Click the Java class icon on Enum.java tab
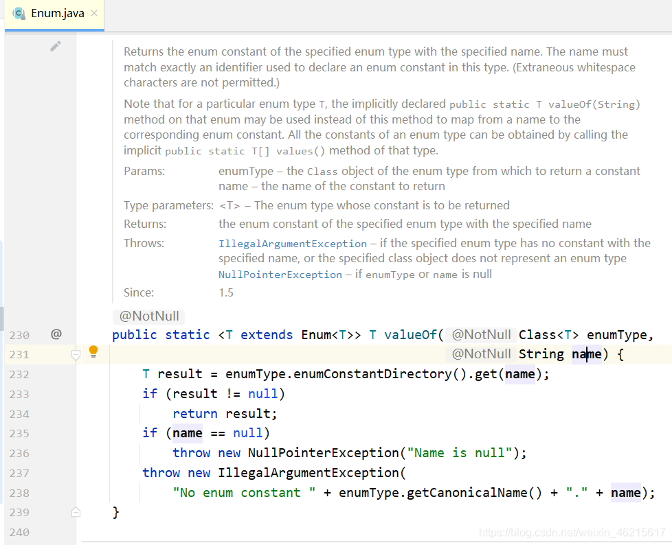This screenshot has height=545, width=672. [x=19, y=13]
